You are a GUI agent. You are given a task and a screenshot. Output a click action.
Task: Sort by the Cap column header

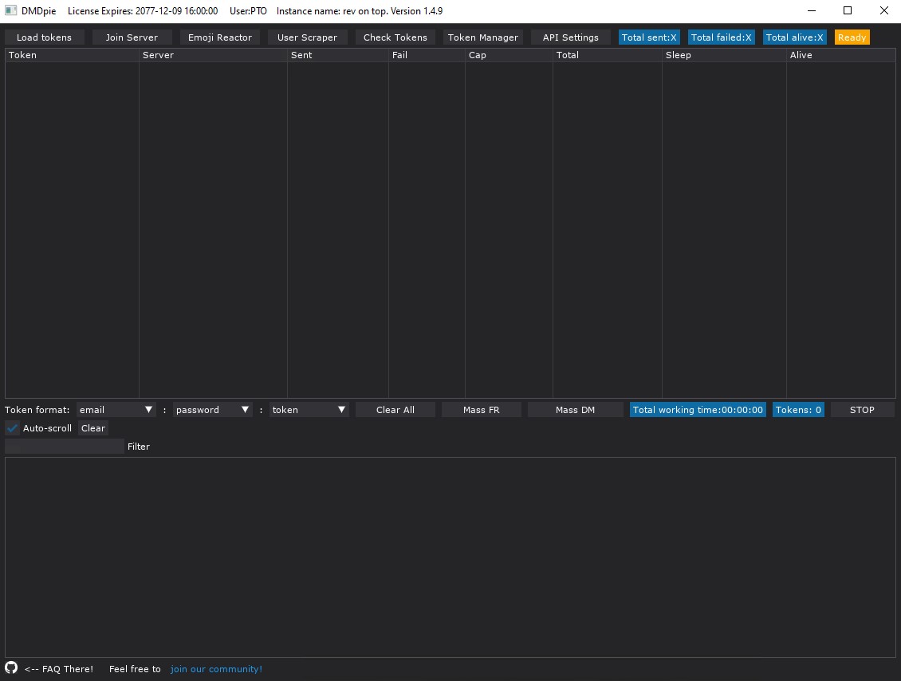(x=510, y=55)
